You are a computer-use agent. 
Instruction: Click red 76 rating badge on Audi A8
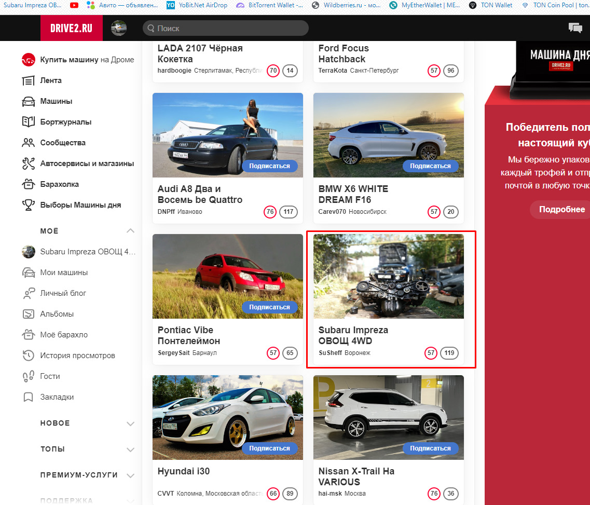pyautogui.click(x=270, y=212)
